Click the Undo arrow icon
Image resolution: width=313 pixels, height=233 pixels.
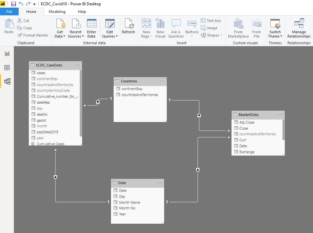click(21, 4)
